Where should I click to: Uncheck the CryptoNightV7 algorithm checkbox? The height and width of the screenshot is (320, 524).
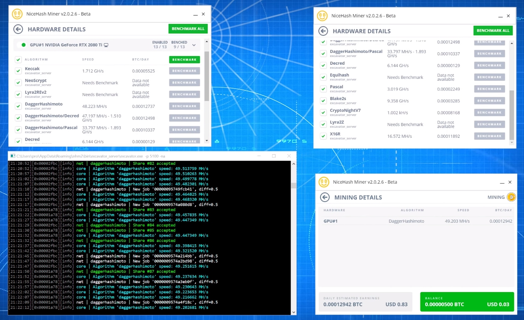[x=323, y=112]
